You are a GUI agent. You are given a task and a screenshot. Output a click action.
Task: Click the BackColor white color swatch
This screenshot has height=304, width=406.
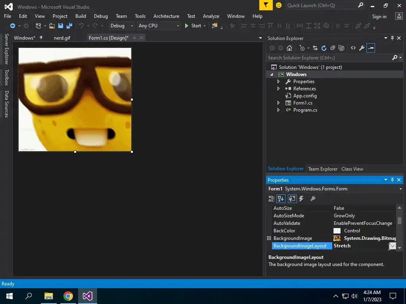click(337, 231)
